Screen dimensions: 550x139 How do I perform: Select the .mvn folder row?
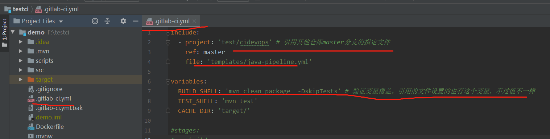tap(76, 51)
